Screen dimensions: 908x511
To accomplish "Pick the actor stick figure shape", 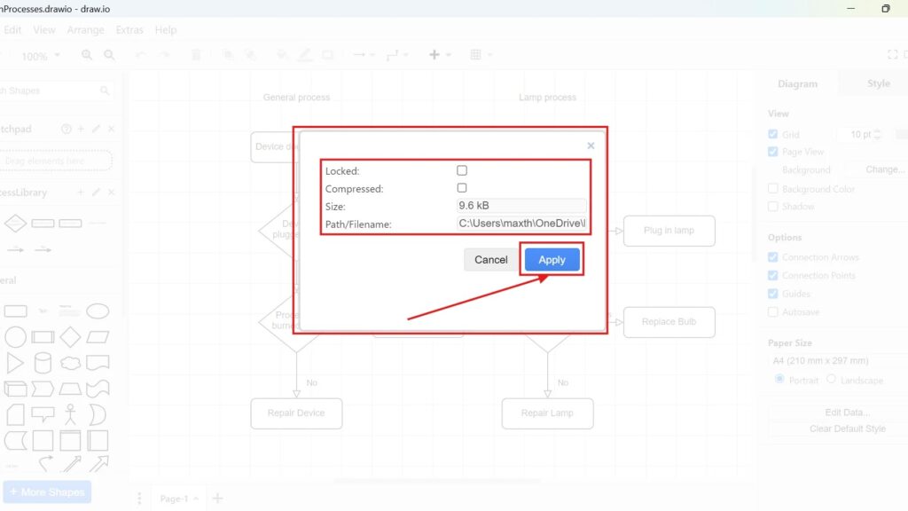I will pyautogui.click(x=70, y=414).
